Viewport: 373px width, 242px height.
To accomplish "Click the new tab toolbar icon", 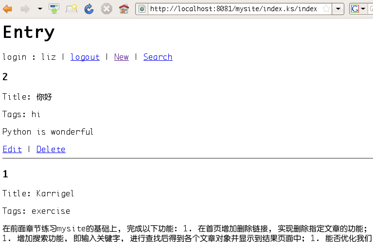I will [x=71, y=9].
